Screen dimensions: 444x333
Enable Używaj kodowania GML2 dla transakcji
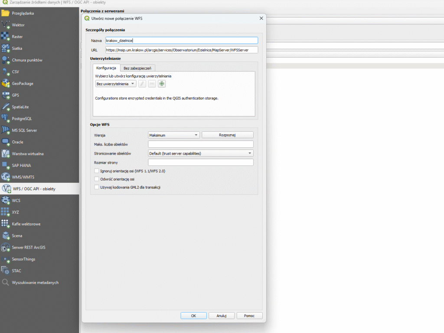(x=97, y=187)
